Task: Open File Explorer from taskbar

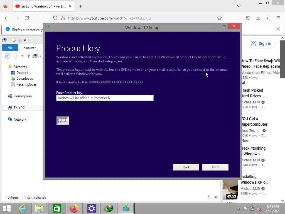Action: coord(39,208)
